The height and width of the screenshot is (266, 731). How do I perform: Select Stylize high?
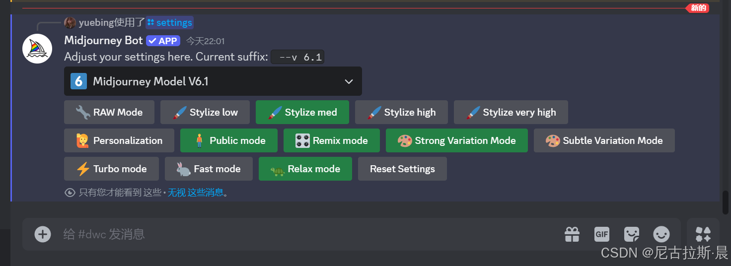tap(401, 112)
